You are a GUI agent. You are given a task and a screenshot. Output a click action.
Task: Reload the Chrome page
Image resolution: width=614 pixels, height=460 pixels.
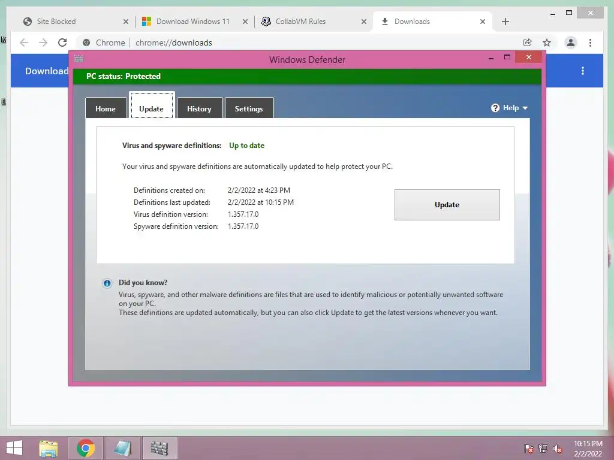click(x=62, y=43)
